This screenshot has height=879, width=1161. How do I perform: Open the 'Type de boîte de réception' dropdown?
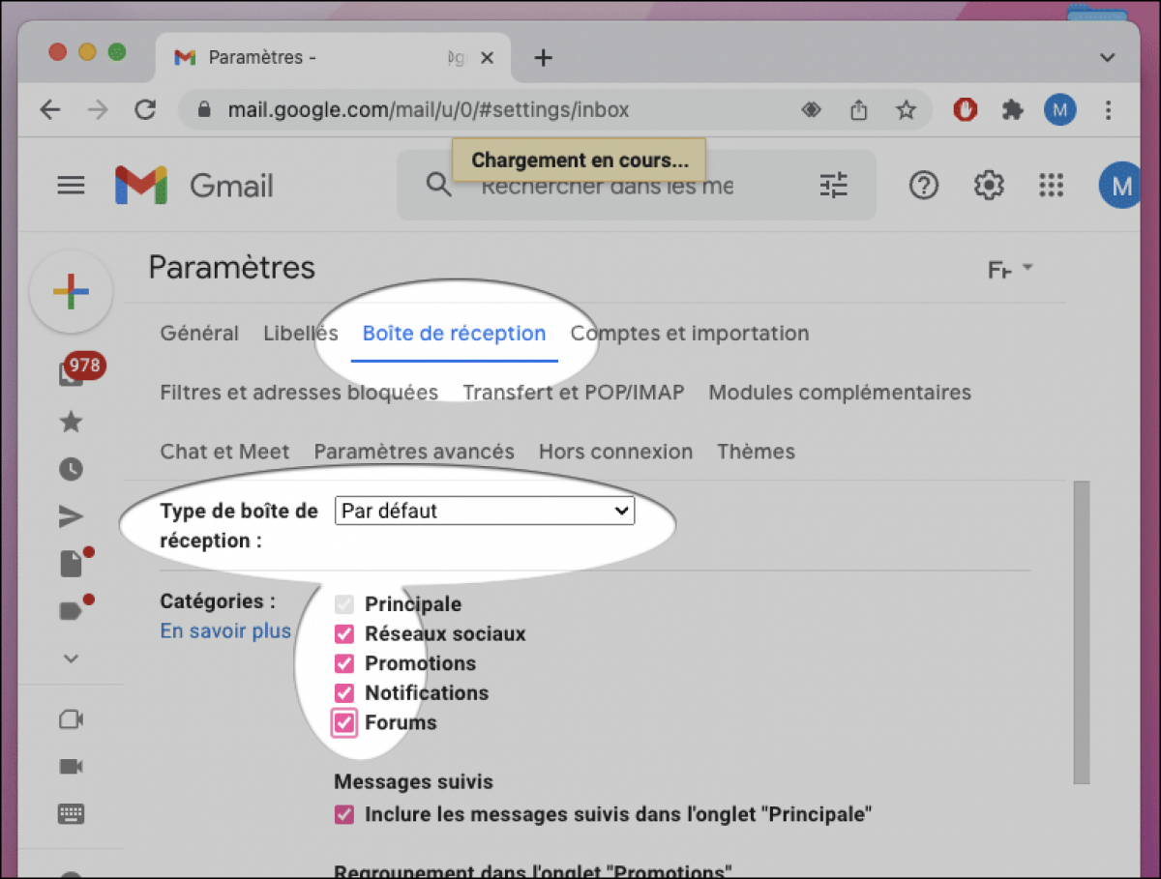[484, 511]
